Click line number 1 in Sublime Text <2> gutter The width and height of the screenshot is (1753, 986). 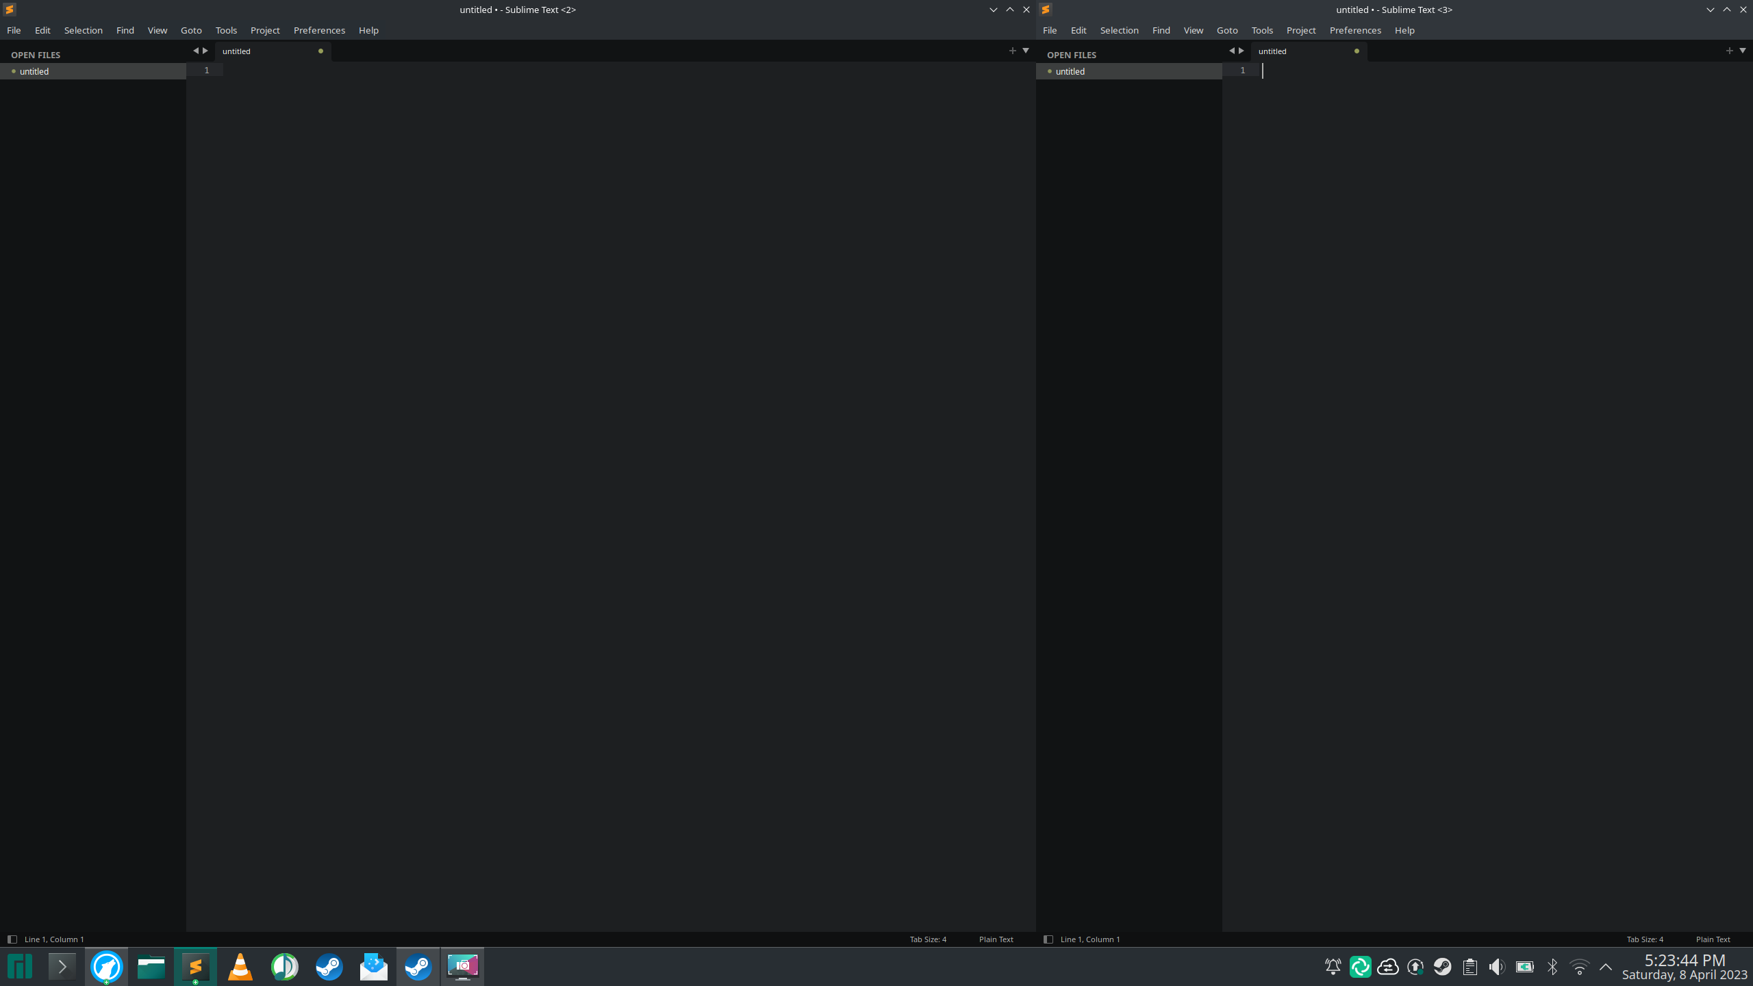pyautogui.click(x=207, y=71)
